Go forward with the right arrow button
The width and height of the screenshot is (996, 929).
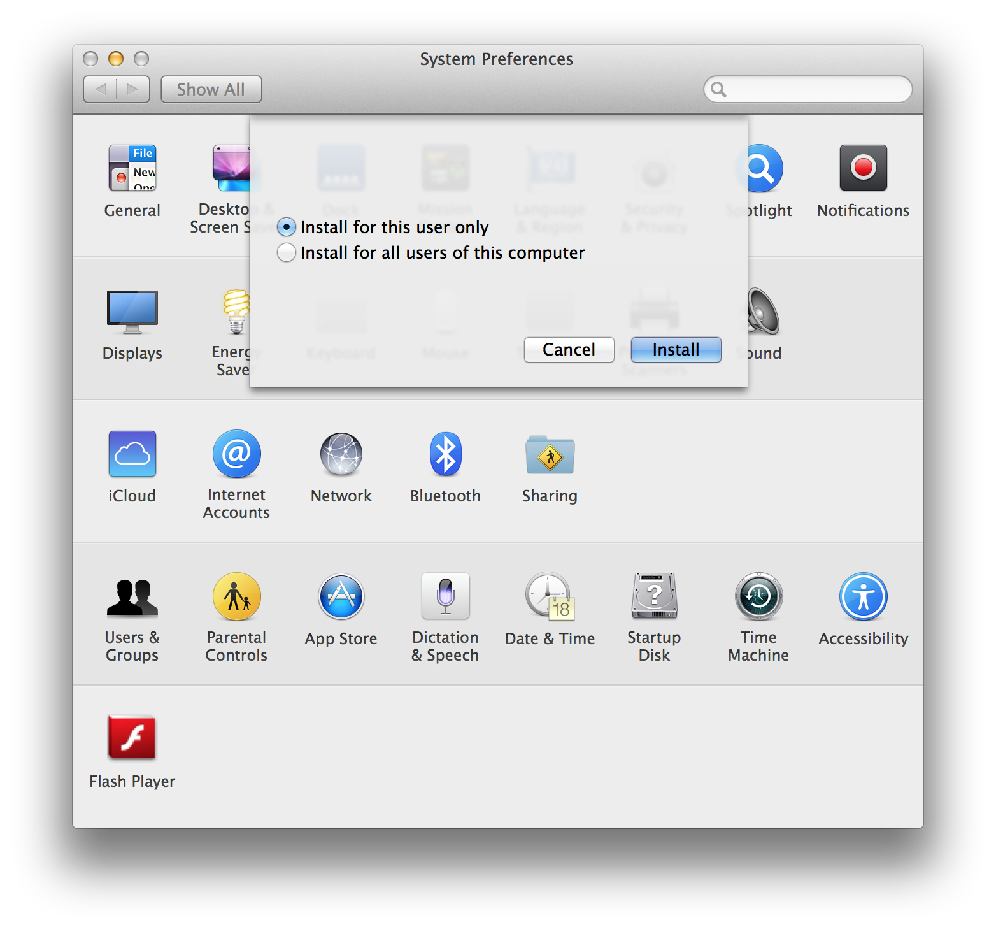point(133,89)
